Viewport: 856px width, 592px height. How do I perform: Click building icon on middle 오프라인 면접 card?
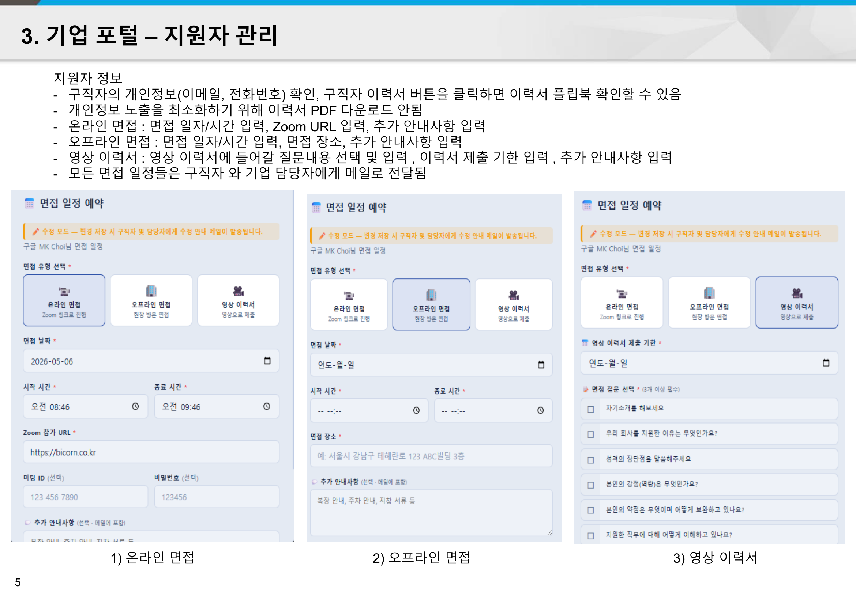(431, 295)
